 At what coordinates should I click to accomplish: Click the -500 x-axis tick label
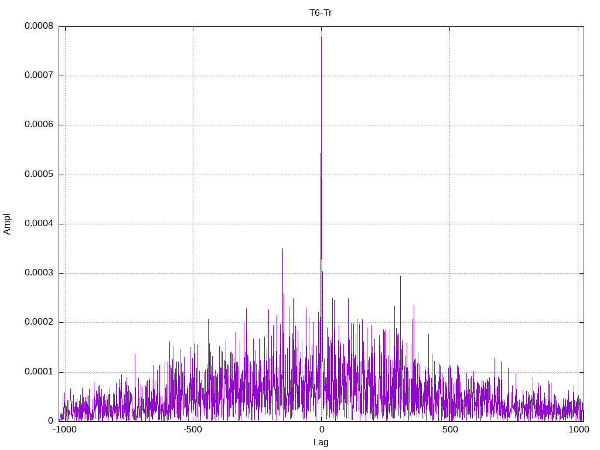[192, 429]
